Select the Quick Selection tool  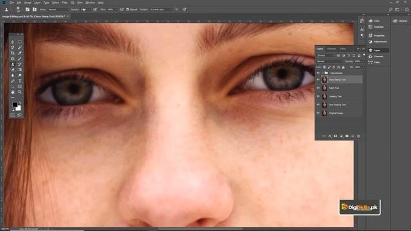[20, 47]
